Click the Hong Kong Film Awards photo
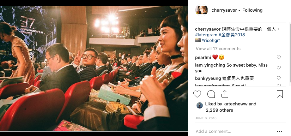291x136 pixels. (x=94, y=68)
